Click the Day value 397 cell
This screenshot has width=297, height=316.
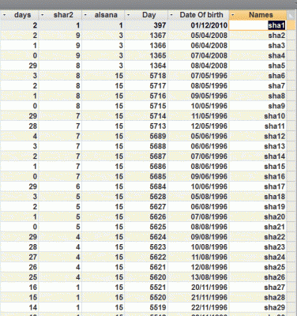point(146,25)
